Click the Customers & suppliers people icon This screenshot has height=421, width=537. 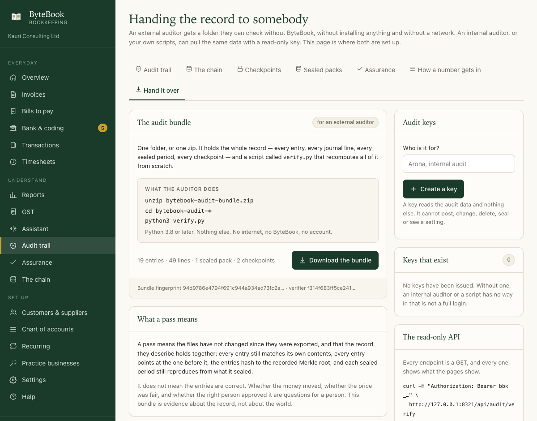tap(13, 313)
